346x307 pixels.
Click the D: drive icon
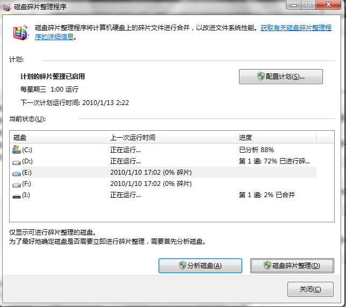point(17,161)
